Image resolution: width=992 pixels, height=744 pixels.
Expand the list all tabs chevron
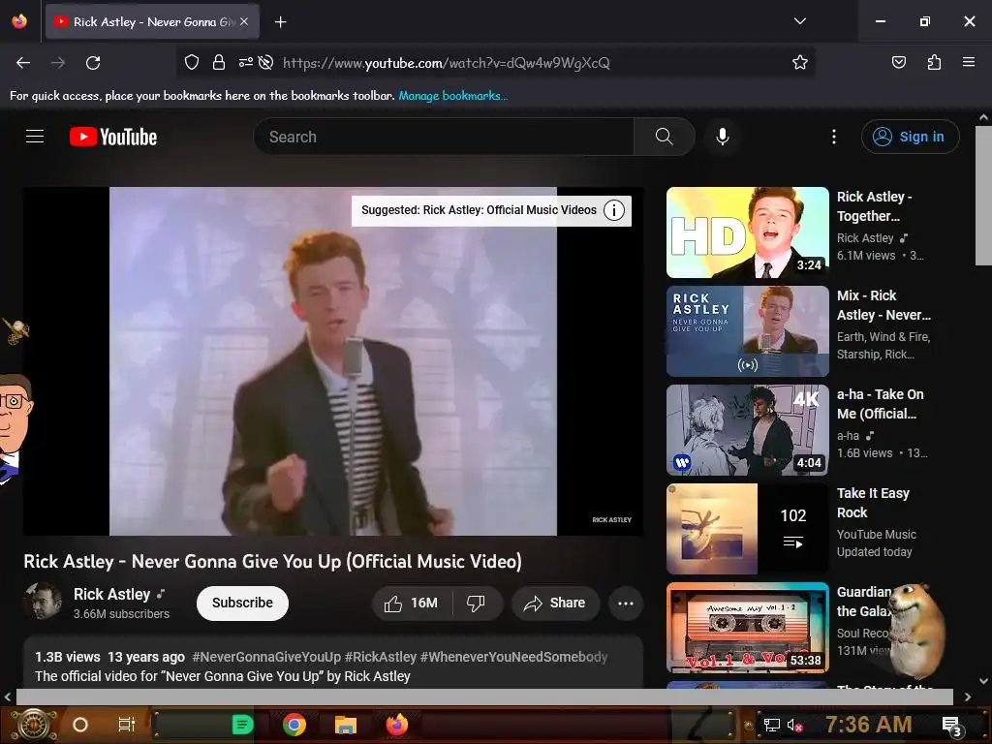[799, 21]
